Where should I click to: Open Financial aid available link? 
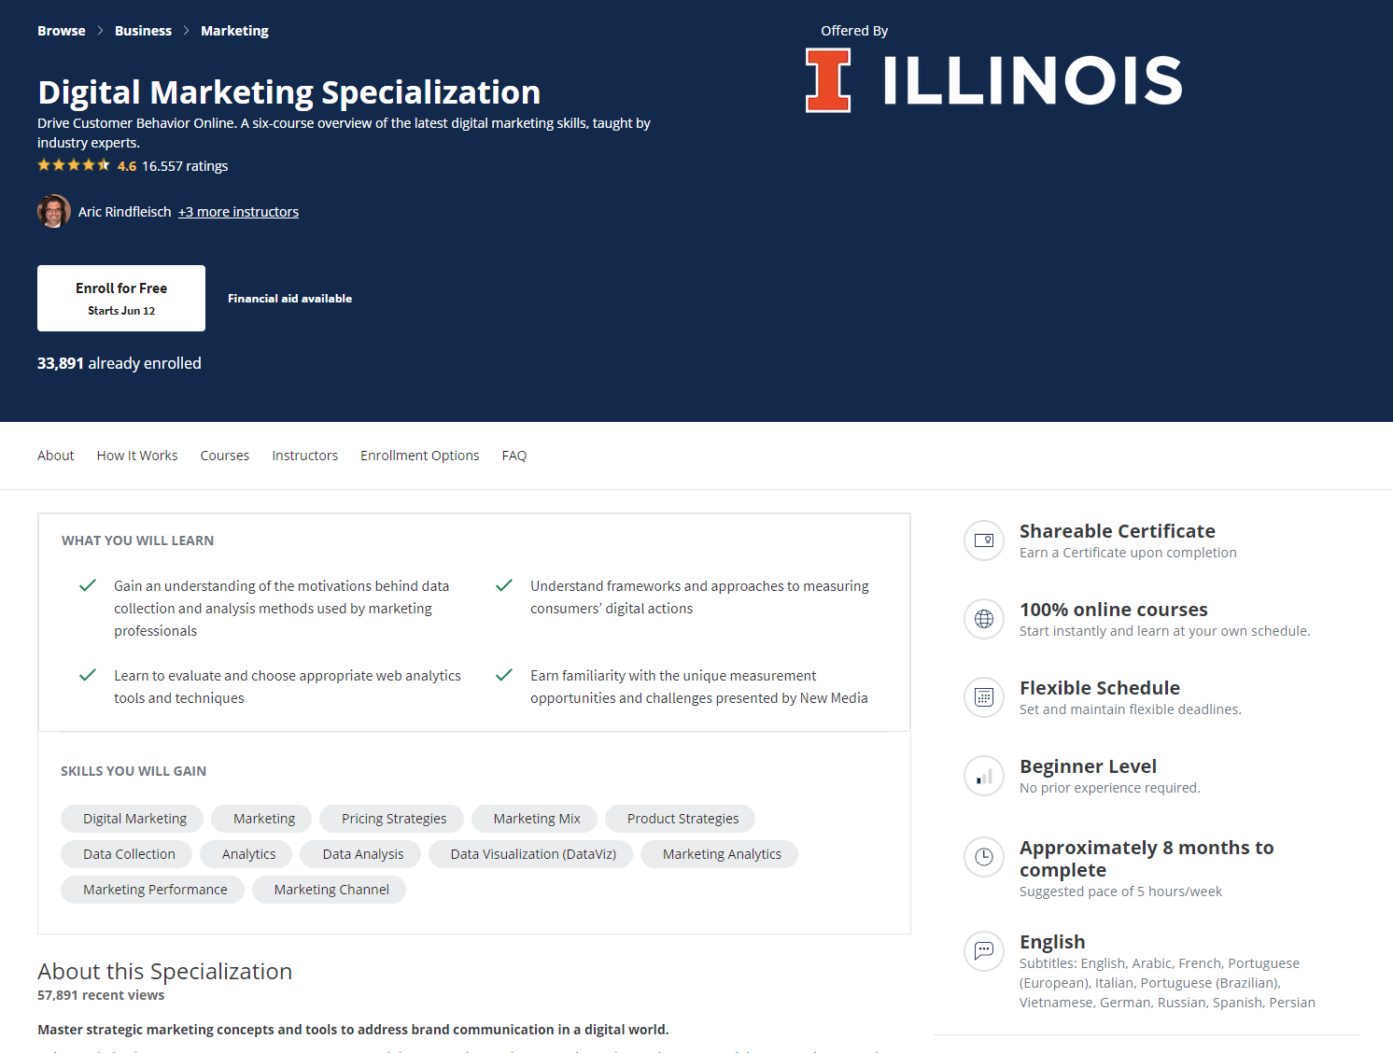pos(289,299)
